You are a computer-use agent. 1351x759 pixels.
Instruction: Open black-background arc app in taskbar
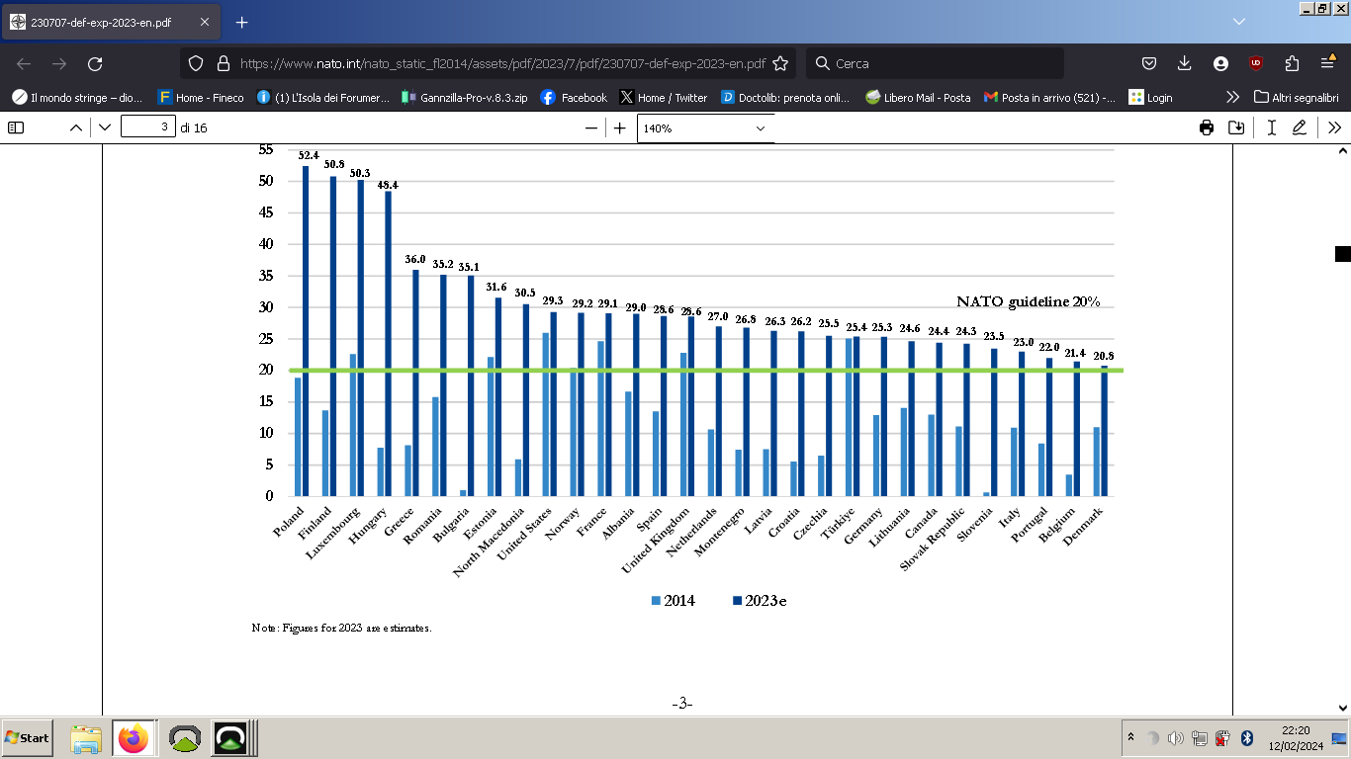click(x=231, y=738)
